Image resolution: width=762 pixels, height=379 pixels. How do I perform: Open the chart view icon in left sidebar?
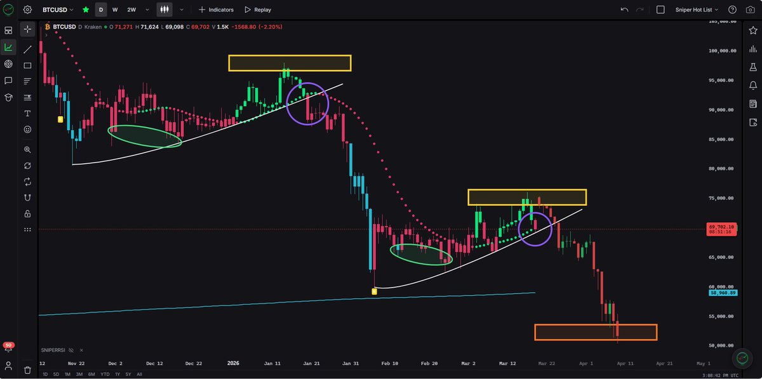(x=8, y=47)
